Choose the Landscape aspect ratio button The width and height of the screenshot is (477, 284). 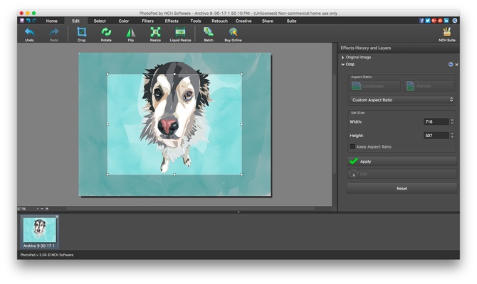point(374,86)
